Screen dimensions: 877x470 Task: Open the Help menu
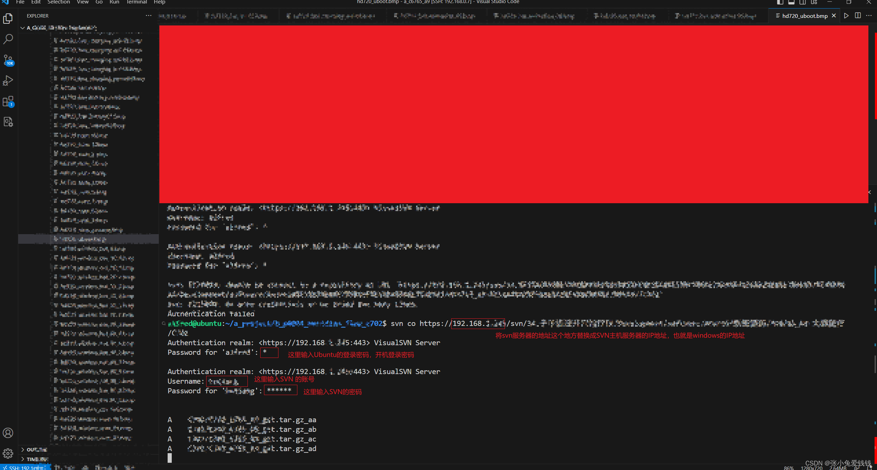click(159, 2)
